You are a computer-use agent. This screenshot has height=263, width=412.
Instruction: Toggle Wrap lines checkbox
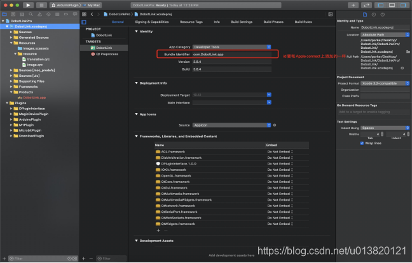pos(362,144)
